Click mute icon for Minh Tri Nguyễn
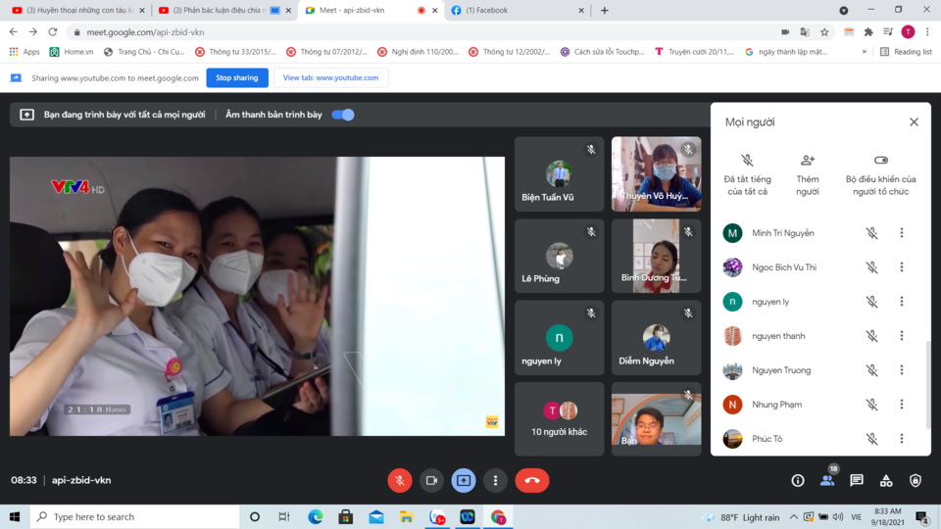 coord(872,233)
